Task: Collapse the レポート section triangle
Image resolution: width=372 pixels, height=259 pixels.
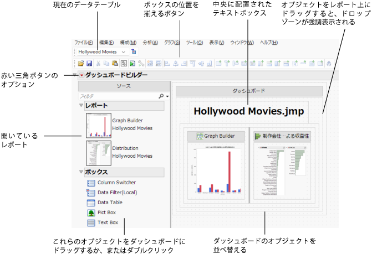Action: 81,105
